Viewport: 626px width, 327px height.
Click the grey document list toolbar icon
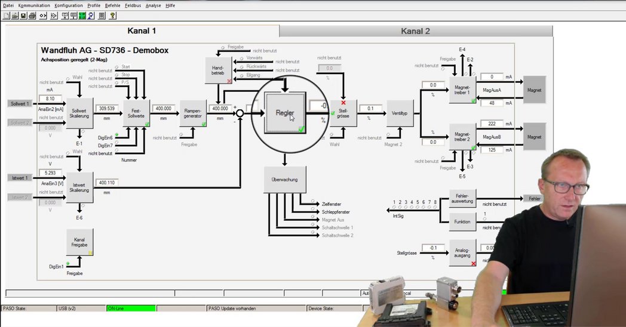[x=102, y=16]
